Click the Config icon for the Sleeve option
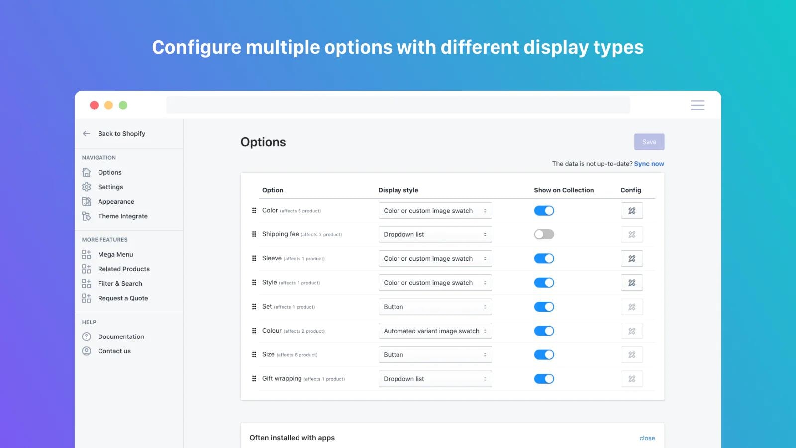Screen dimensions: 796x448 coord(632,258)
